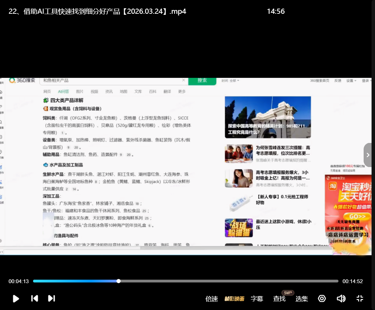Image resolution: width=375 pixels, height=310 pixels.
Task: Open the hexagon settings icon
Action: (322, 298)
